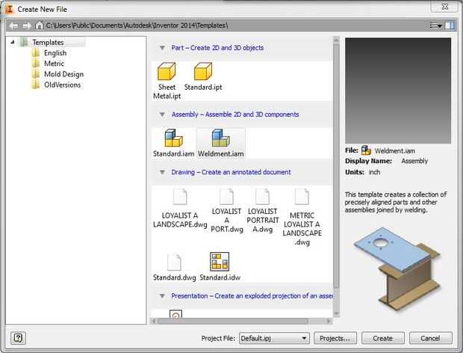Click the Display Name Assembly value
463x353 pixels.
point(414,161)
